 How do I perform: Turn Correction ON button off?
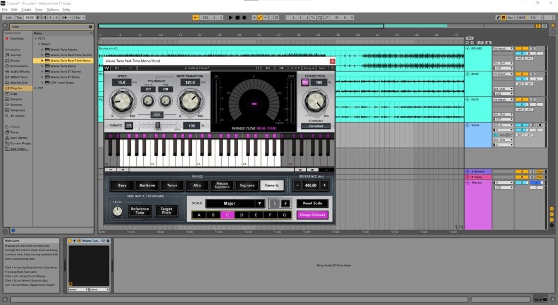click(x=305, y=82)
